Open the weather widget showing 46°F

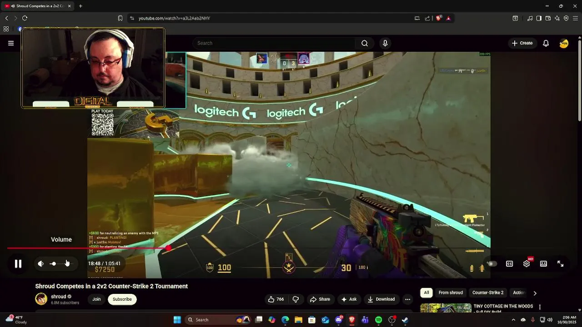pos(16,320)
